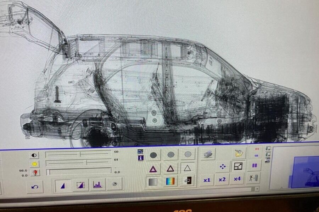Click the contrast slider track

[78, 154]
